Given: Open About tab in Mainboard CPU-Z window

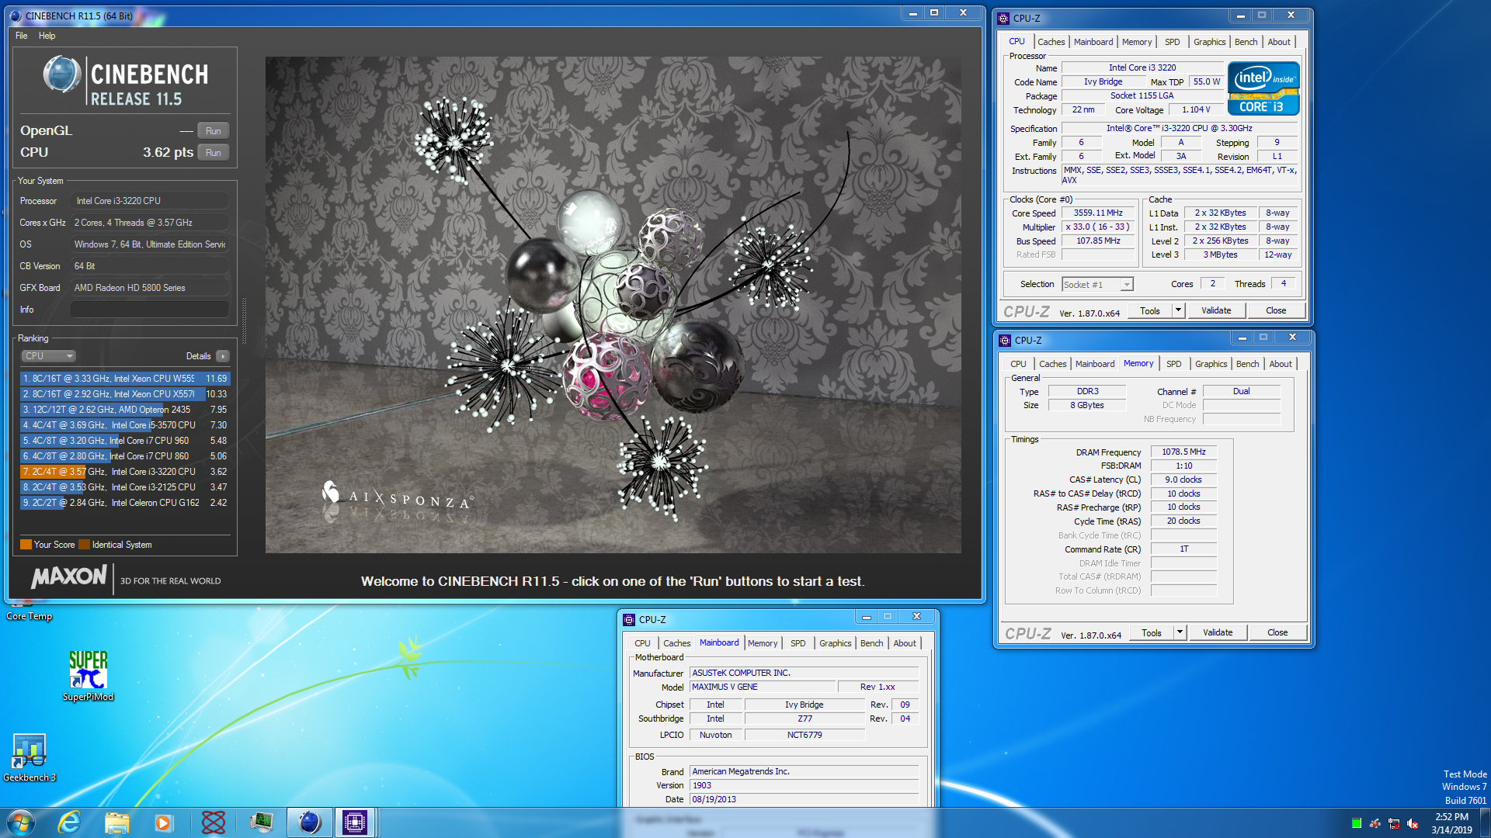Looking at the screenshot, I should click(904, 643).
